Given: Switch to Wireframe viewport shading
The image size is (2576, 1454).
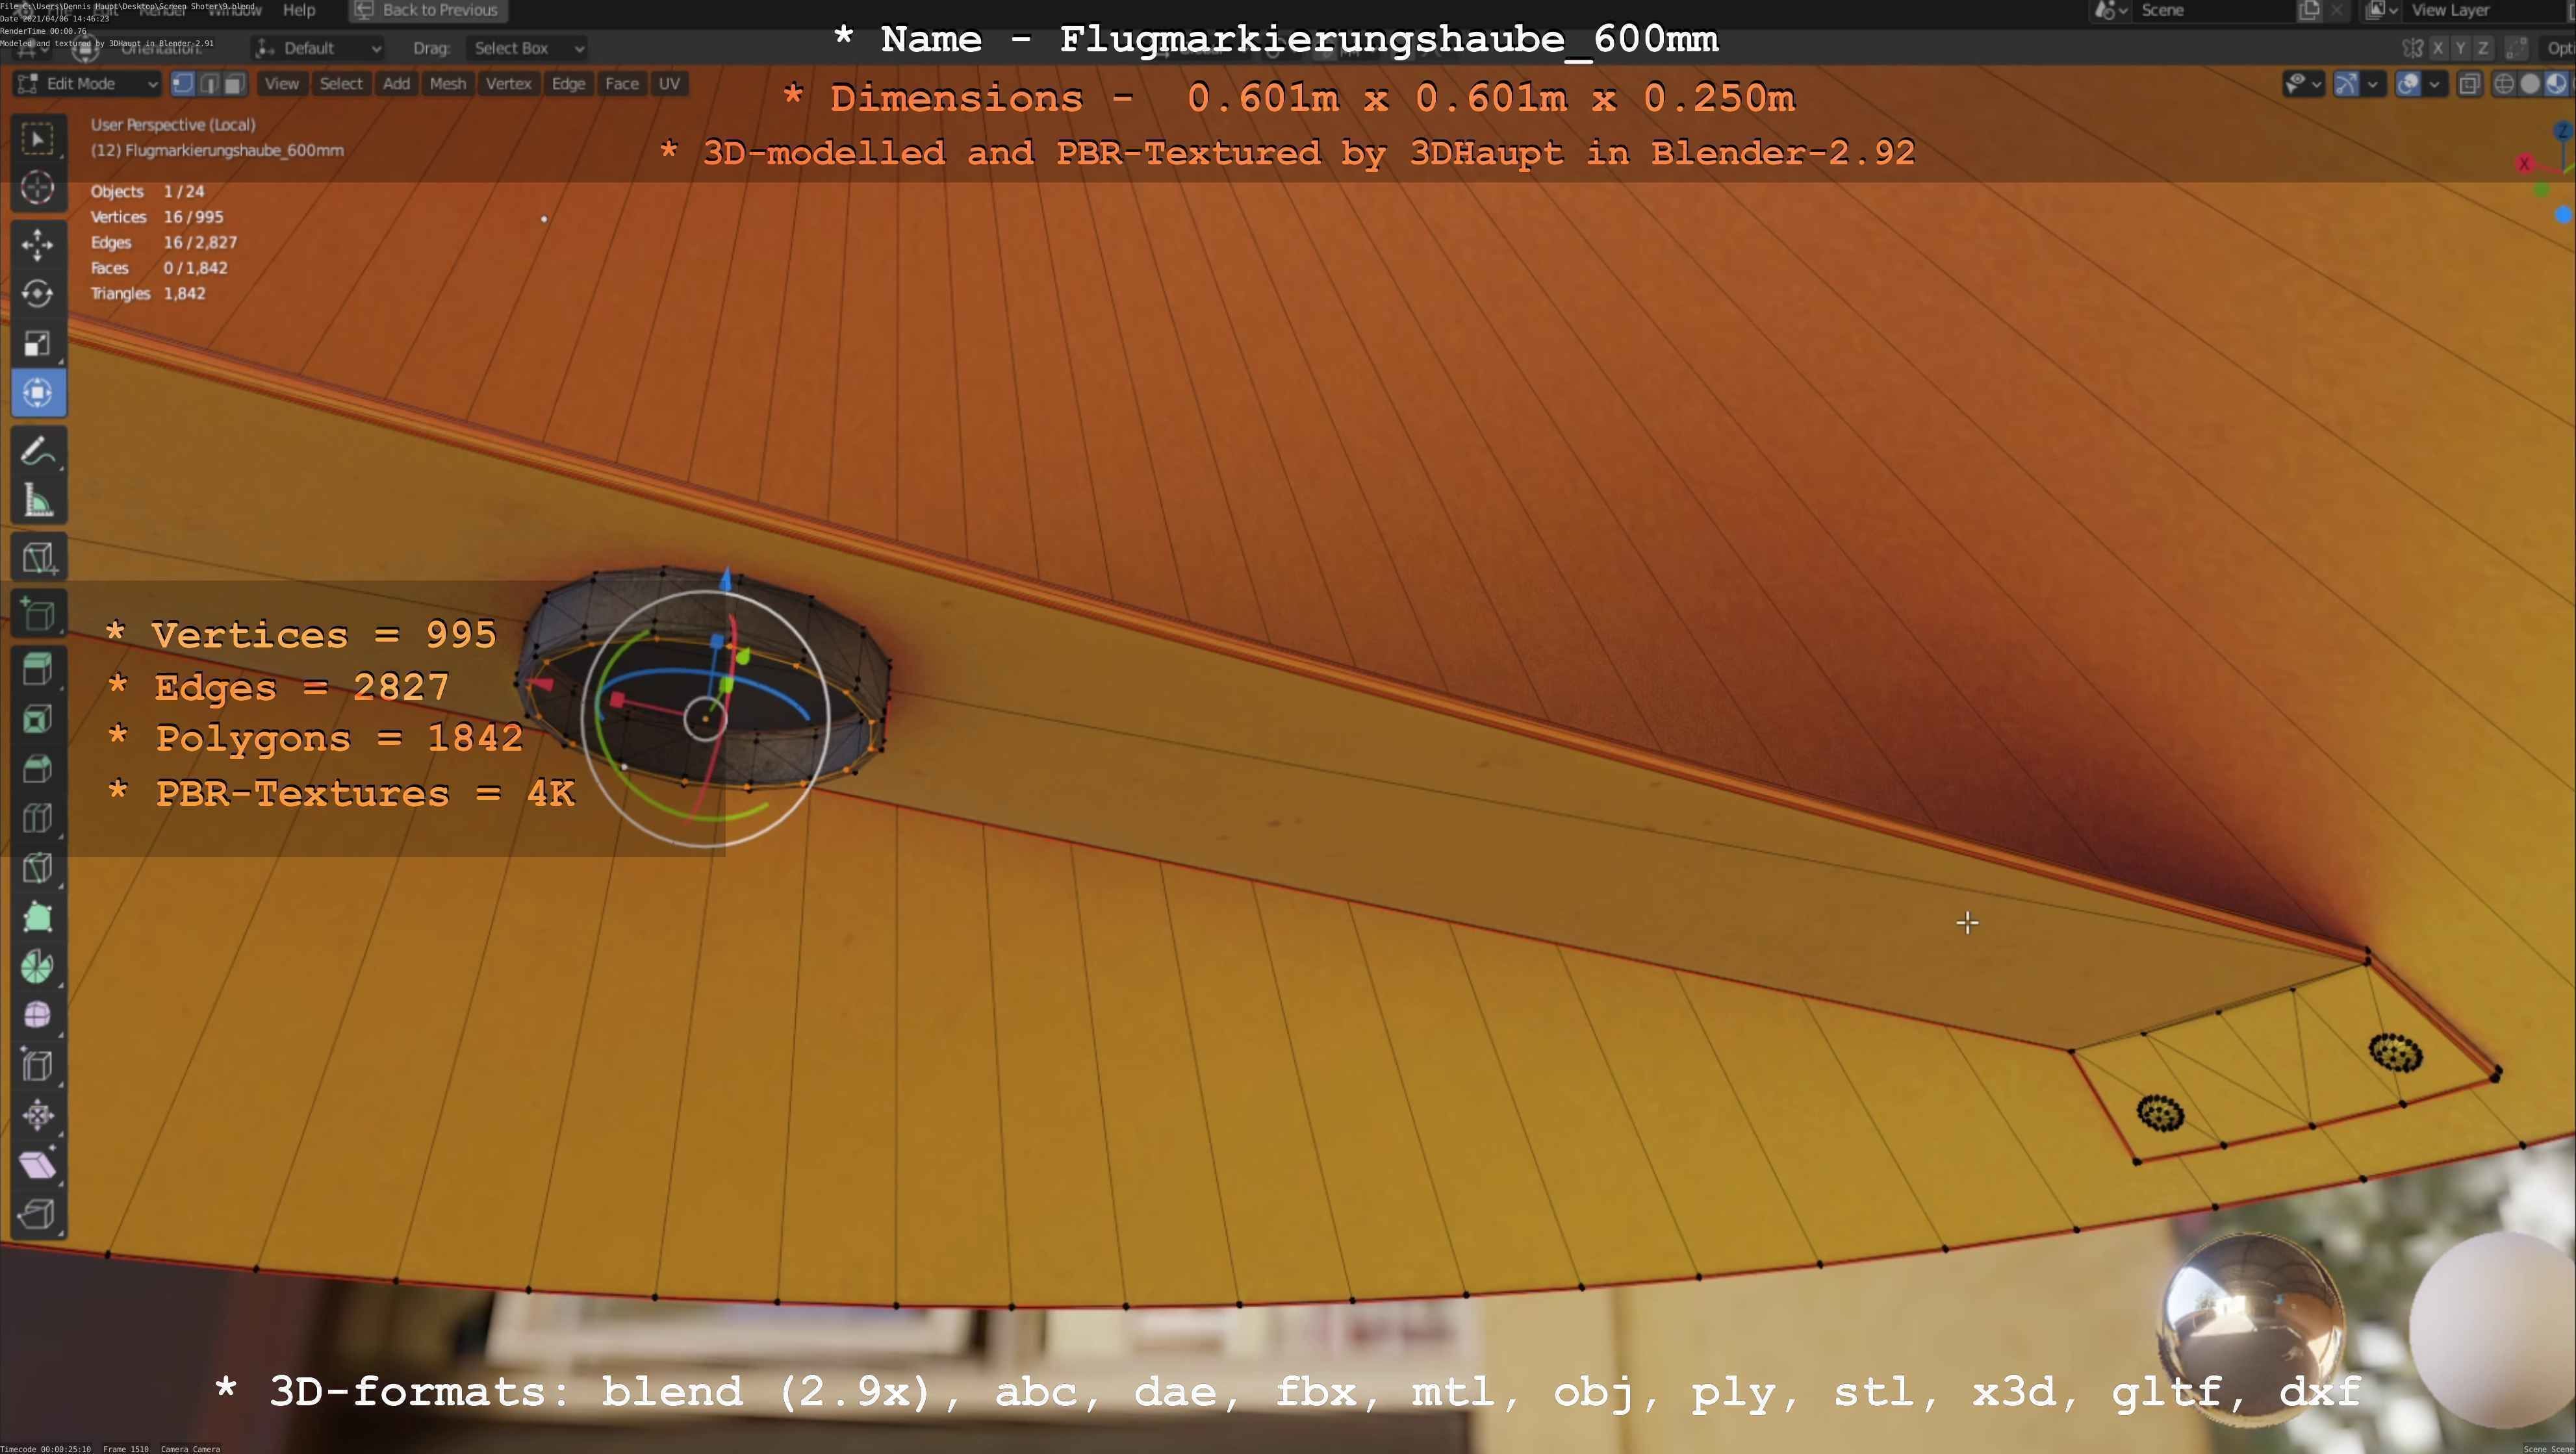Looking at the screenshot, I should (2505, 84).
